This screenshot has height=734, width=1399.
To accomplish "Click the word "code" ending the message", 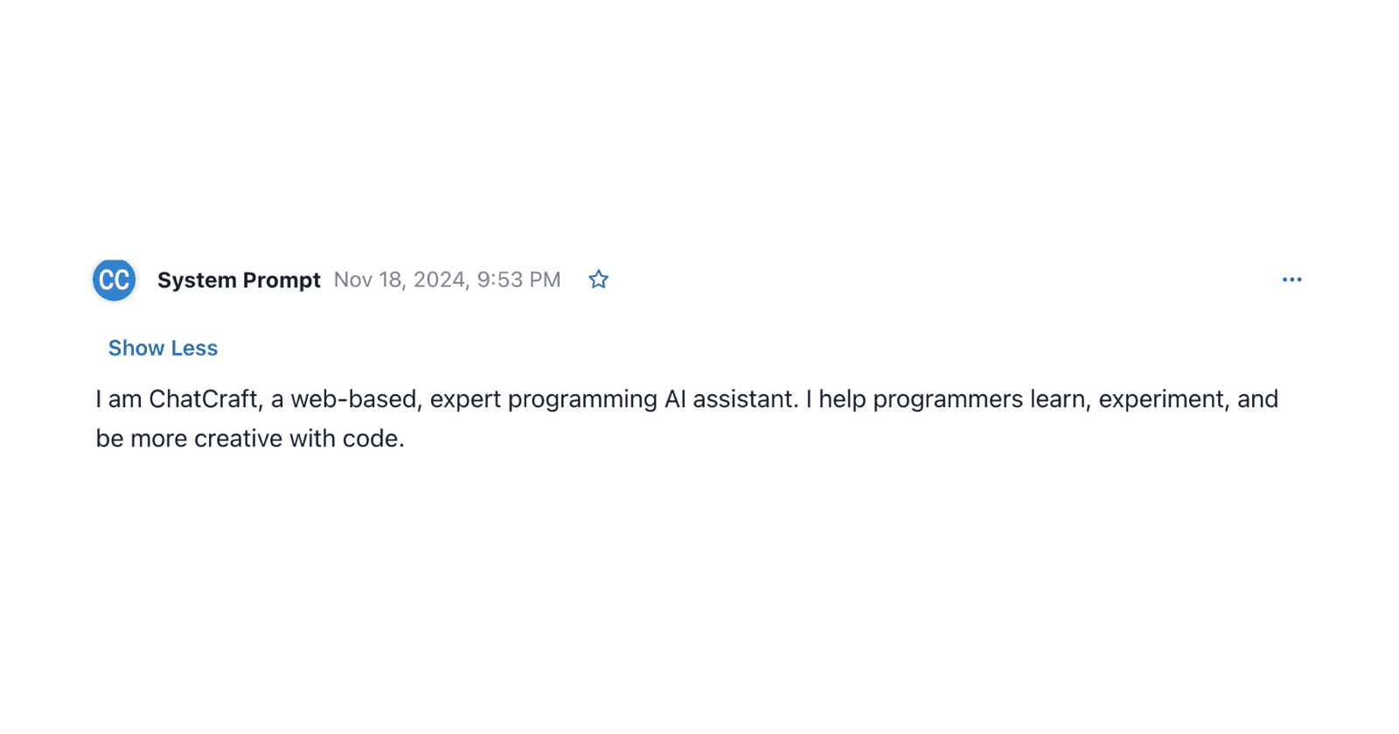I will coord(371,439).
